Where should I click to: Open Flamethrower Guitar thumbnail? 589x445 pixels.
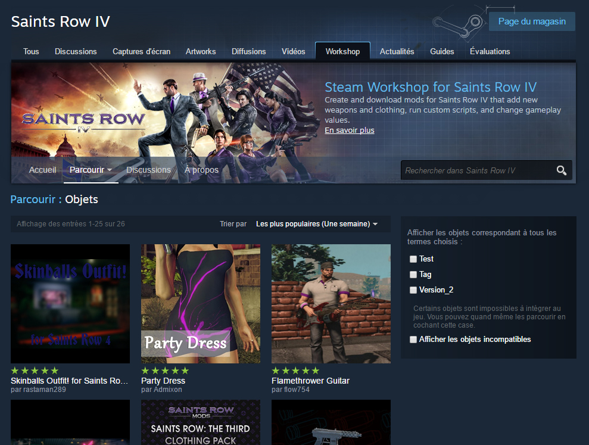tap(331, 304)
